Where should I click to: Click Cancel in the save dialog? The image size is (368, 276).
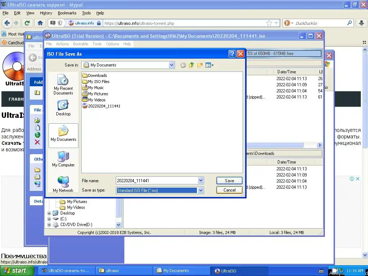pyautogui.click(x=229, y=190)
